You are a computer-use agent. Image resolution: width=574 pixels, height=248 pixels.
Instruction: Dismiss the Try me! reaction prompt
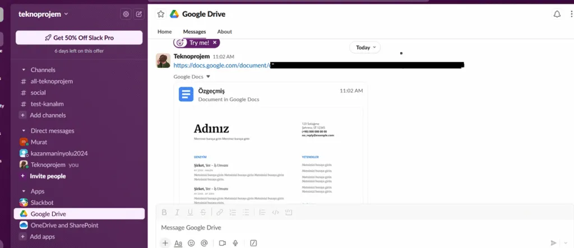tap(215, 43)
